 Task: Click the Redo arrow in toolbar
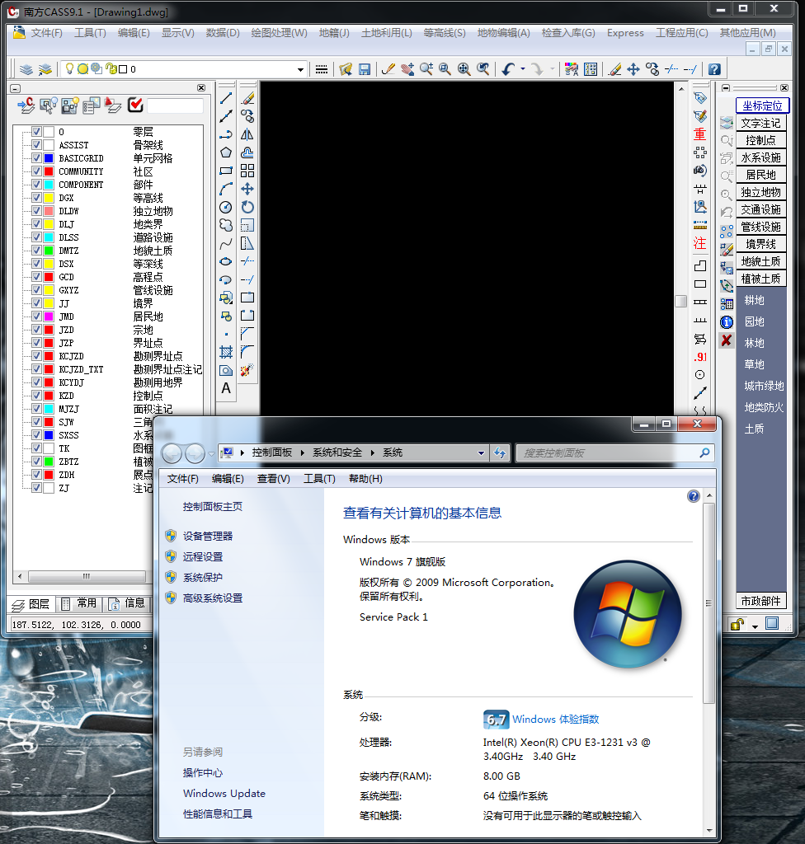coord(537,69)
